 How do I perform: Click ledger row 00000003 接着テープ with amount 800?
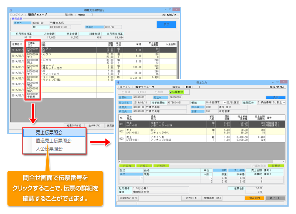(94, 67)
